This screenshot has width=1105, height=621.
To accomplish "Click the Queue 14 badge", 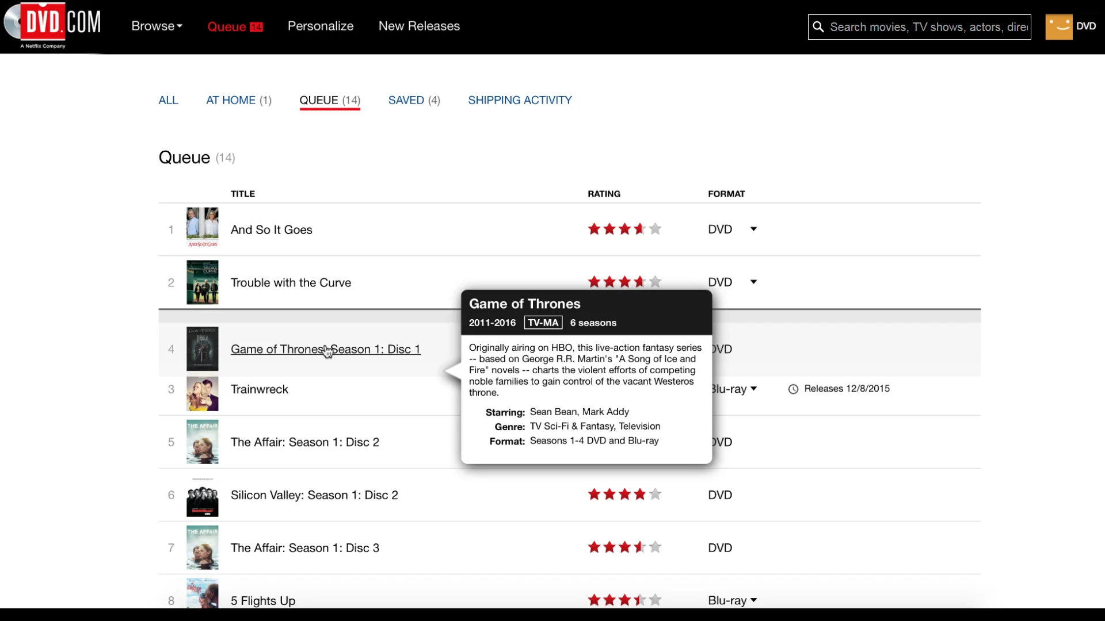I will point(256,27).
